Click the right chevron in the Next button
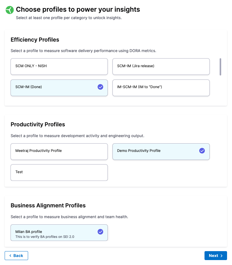232x265 pixels. tap(221, 256)
